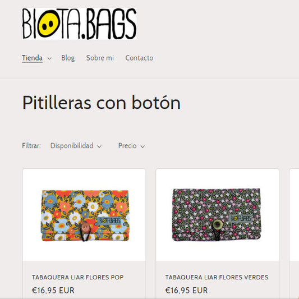Expand the Disponibilidad filter
Screen dimensions: 299x299
click(76, 146)
